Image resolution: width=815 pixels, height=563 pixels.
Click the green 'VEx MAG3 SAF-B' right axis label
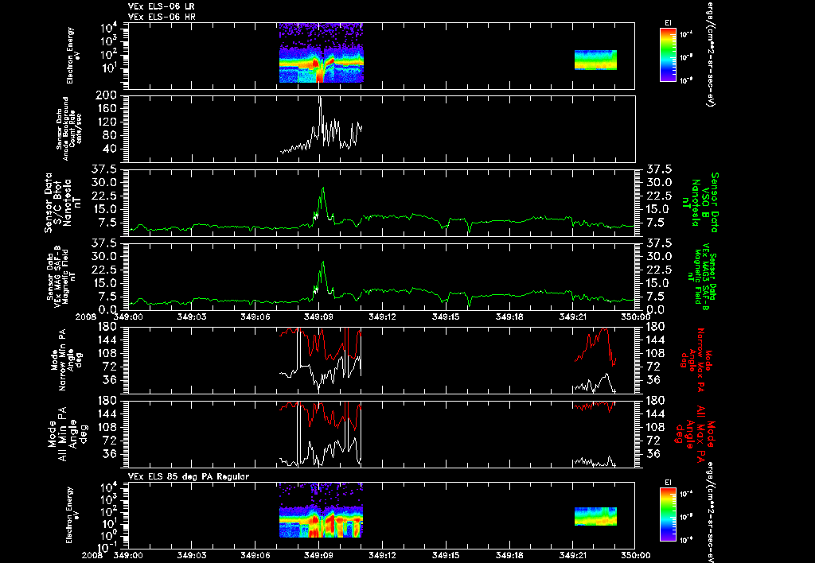click(704, 276)
